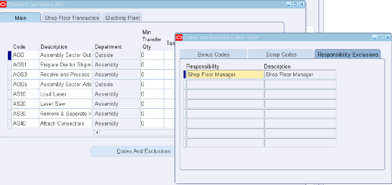The width and height of the screenshot is (392, 185).
Task: Close the Codes and Exclusions window
Action: click(388, 38)
